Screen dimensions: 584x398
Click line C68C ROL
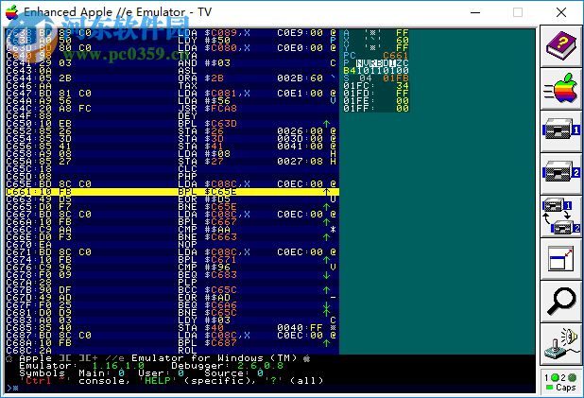point(172,351)
